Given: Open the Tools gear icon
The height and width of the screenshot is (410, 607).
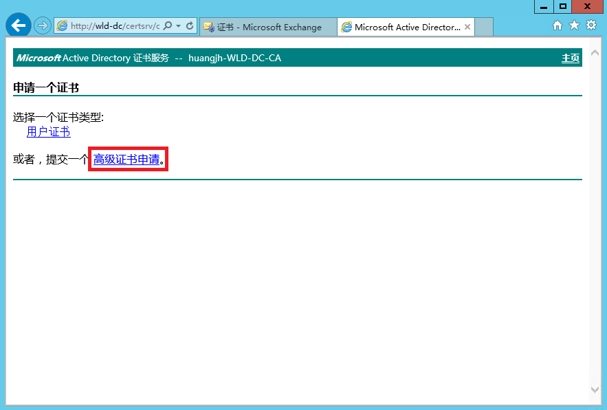Looking at the screenshot, I should (591, 25).
